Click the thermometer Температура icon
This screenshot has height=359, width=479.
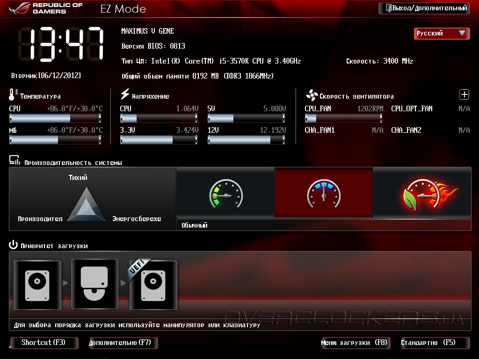(13, 94)
